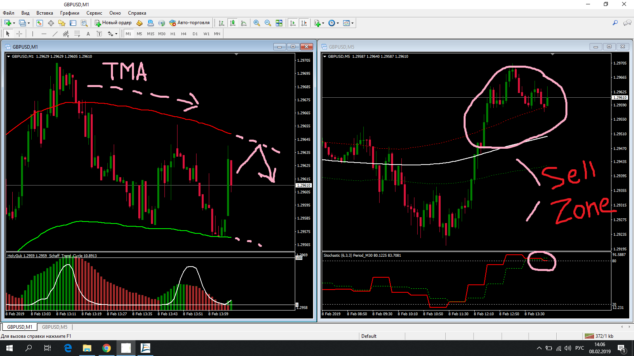Switch timeframe to H4
Viewport: 634px width, 356px height.
point(184,34)
